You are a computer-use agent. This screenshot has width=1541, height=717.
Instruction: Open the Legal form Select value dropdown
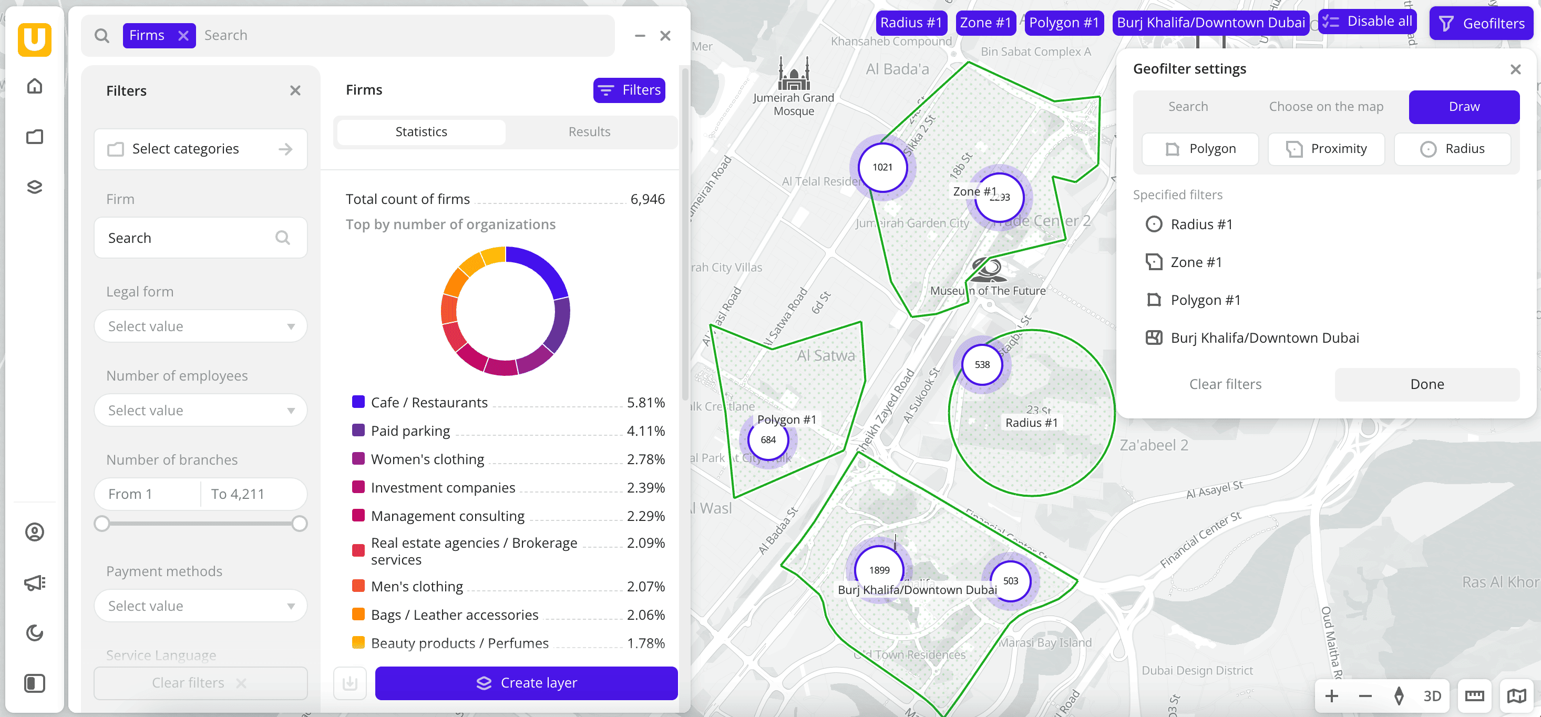tap(200, 326)
